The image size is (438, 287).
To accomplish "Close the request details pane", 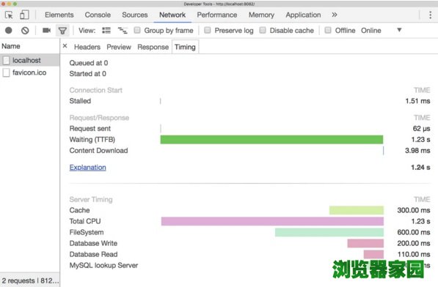I will (65, 46).
